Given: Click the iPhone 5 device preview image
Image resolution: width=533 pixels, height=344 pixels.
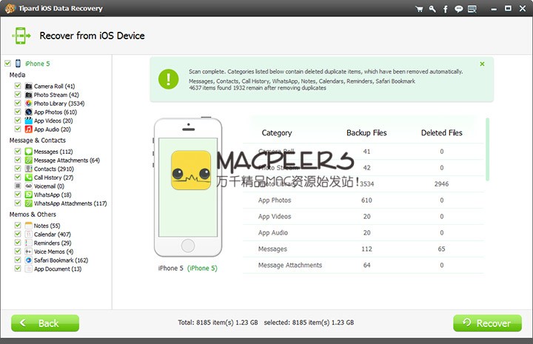Looking at the screenshot, I should (x=188, y=187).
